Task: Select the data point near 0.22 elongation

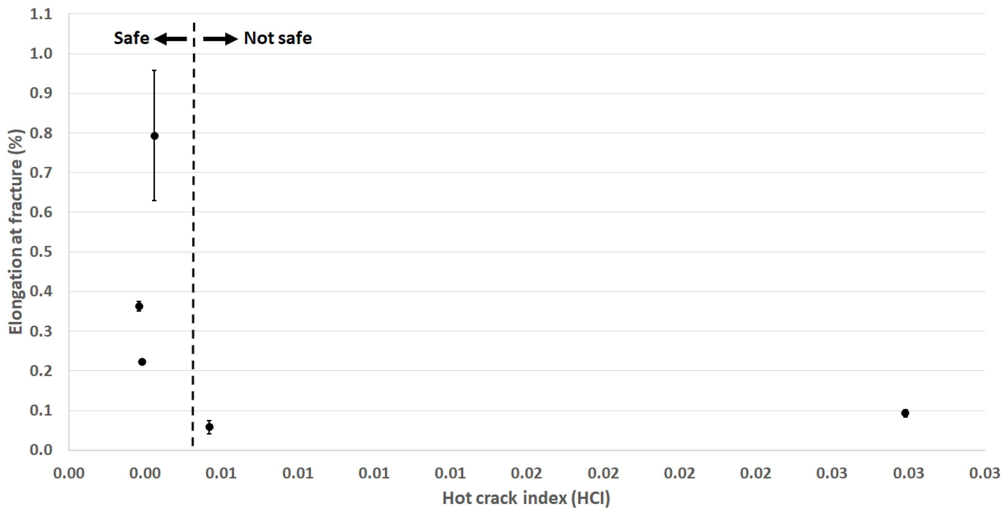Action: click(142, 362)
